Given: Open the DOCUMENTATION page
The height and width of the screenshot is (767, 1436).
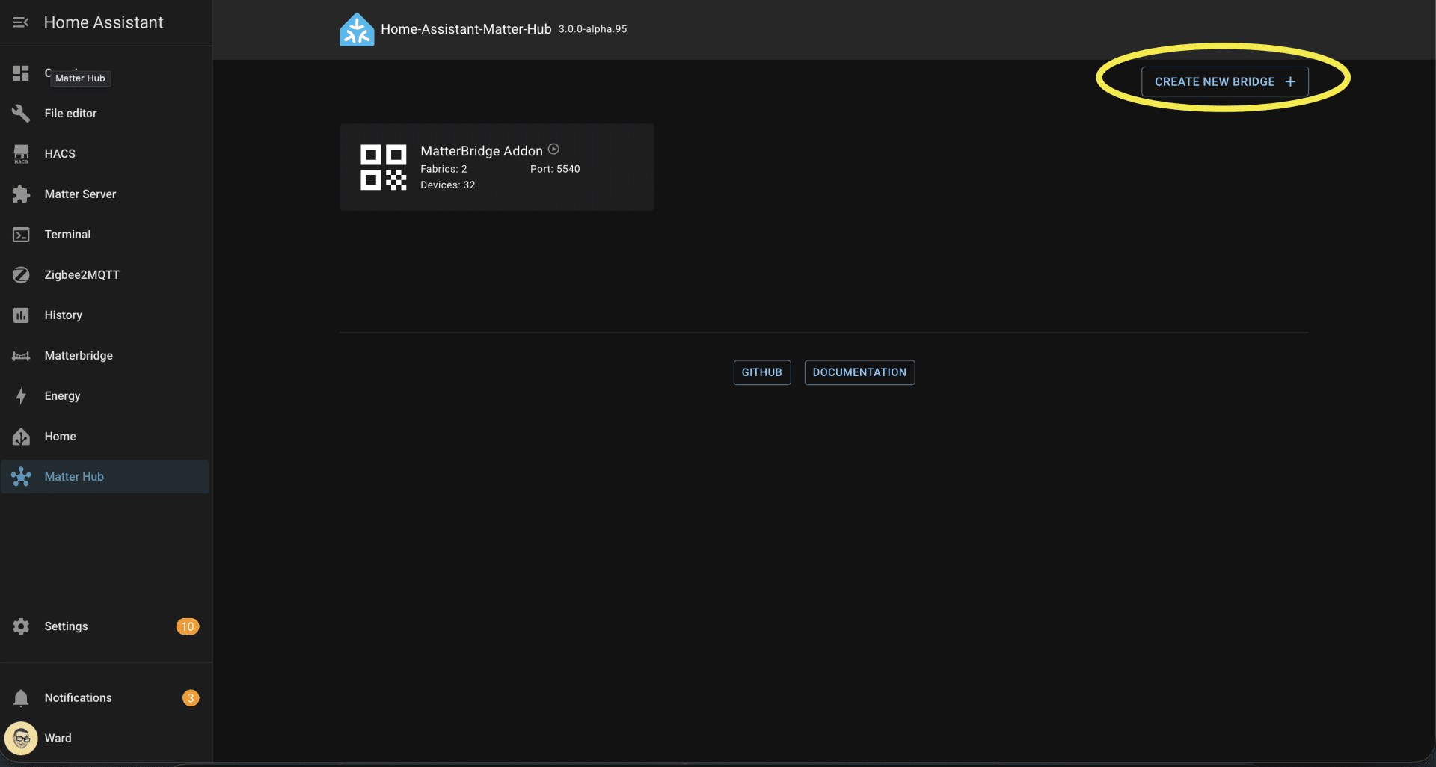Looking at the screenshot, I should pos(859,372).
